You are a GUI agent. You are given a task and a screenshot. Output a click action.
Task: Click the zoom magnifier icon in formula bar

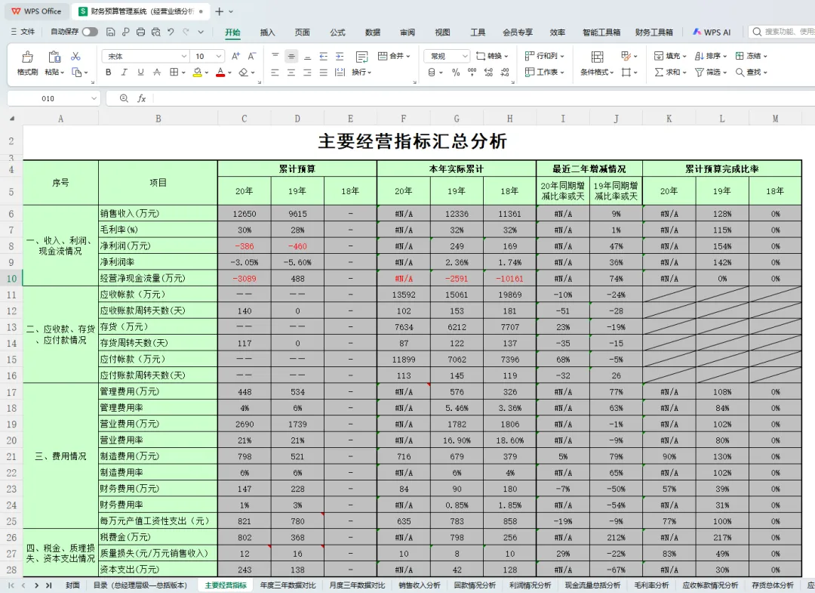(x=124, y=98)
